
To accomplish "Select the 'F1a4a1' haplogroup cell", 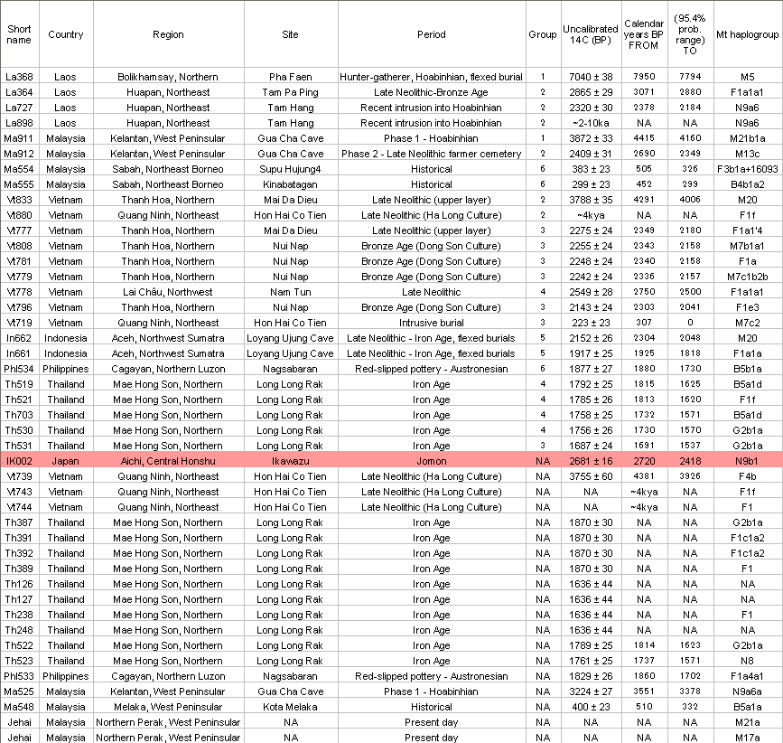I will [x=748, y=676].
